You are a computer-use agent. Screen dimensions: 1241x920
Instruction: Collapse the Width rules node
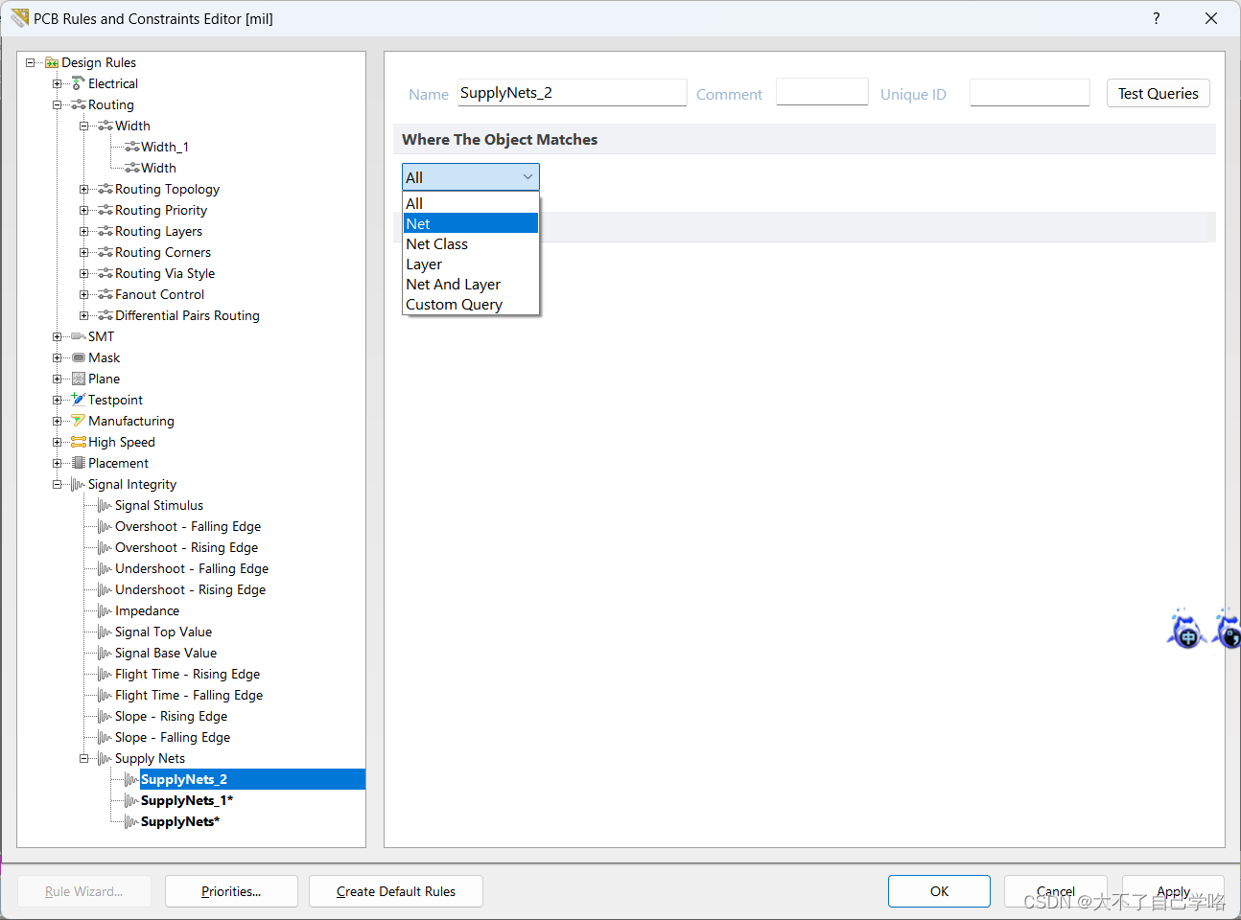84,126
